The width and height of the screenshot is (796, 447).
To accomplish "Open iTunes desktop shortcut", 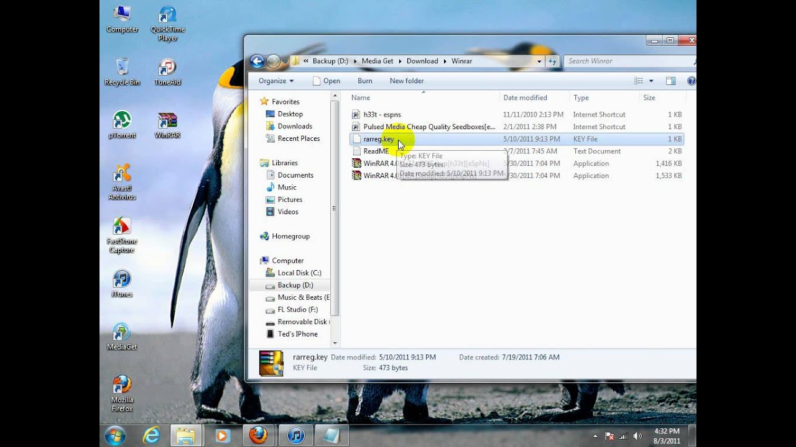I will [x=122, y=284].
